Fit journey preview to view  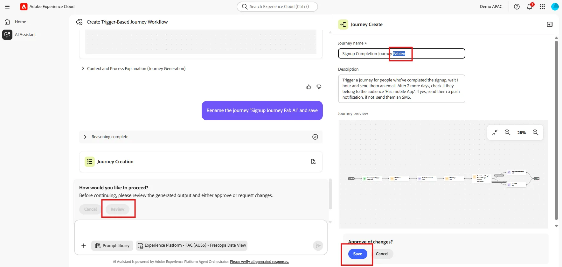[x=495, y=132]
